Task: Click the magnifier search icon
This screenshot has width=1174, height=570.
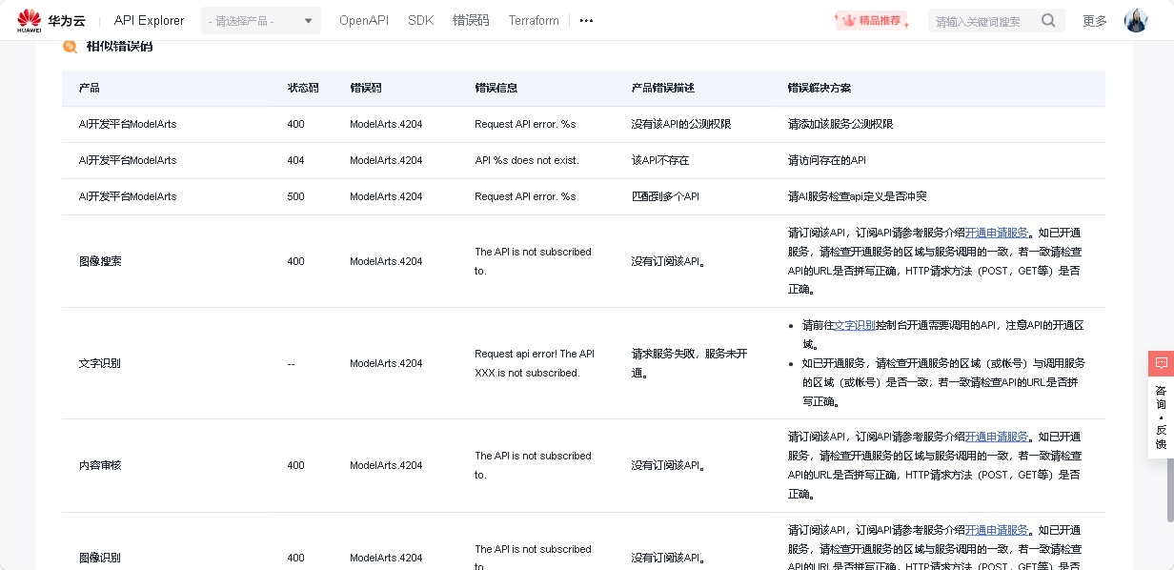Action: click(1048, 20)
